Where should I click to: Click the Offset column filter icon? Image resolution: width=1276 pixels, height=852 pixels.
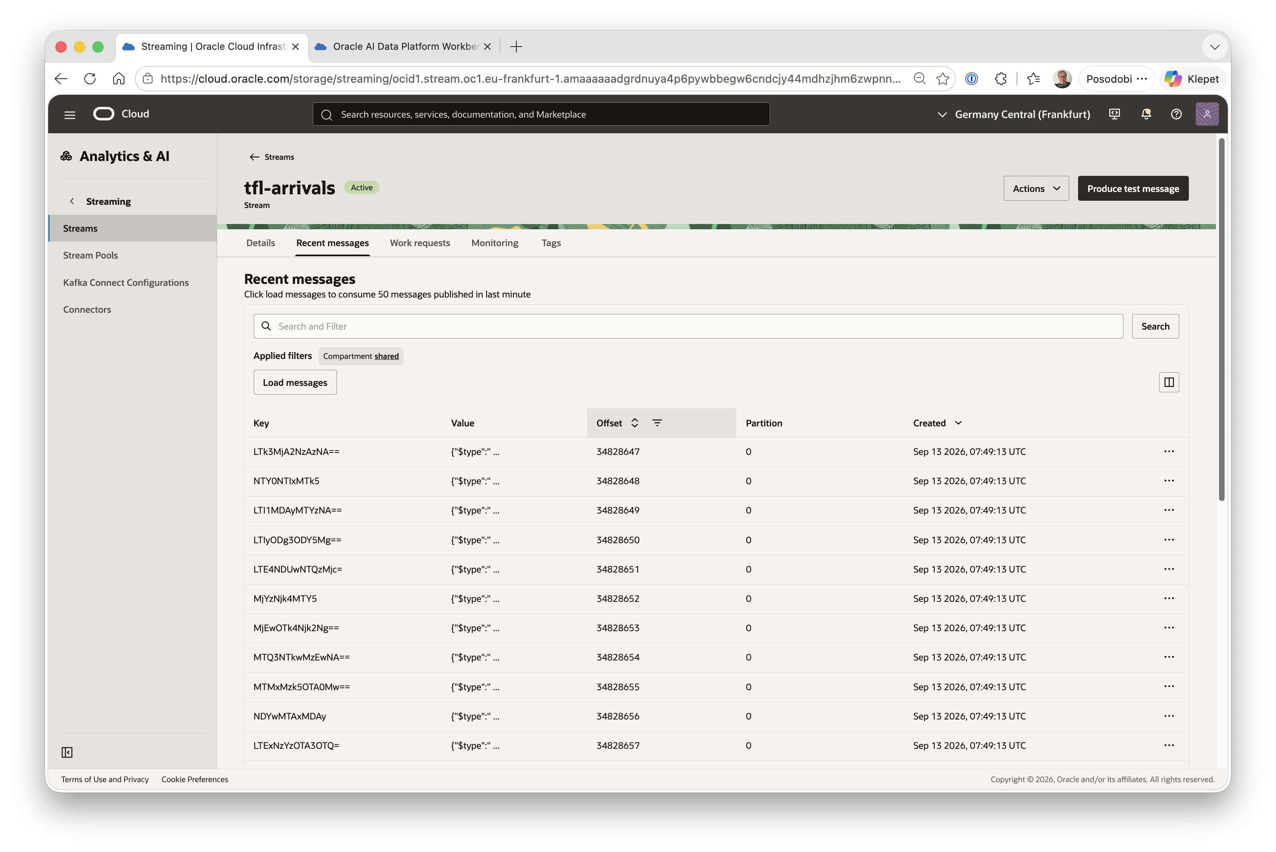coord(657,423)
